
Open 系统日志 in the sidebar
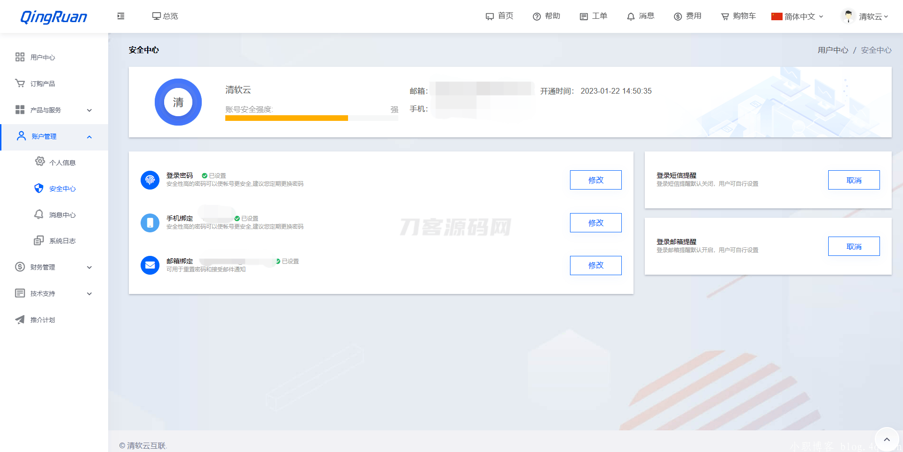(x=62, y=241)
